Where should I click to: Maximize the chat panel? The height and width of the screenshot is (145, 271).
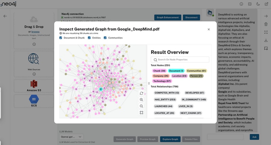pyautogui.click(x=266, y=32)
